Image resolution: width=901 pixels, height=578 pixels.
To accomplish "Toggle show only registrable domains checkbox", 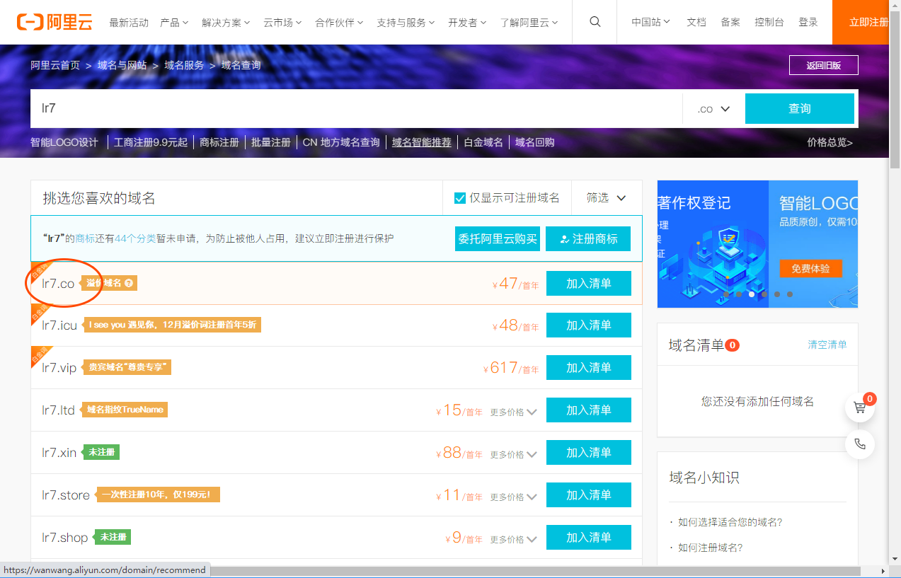I will point(460,198).
